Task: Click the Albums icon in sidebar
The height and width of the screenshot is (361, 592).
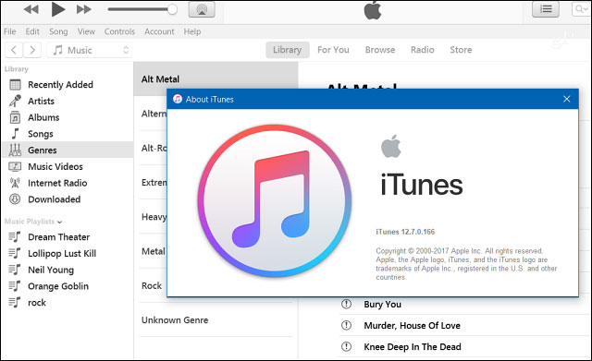Action: tap(15, 117)
